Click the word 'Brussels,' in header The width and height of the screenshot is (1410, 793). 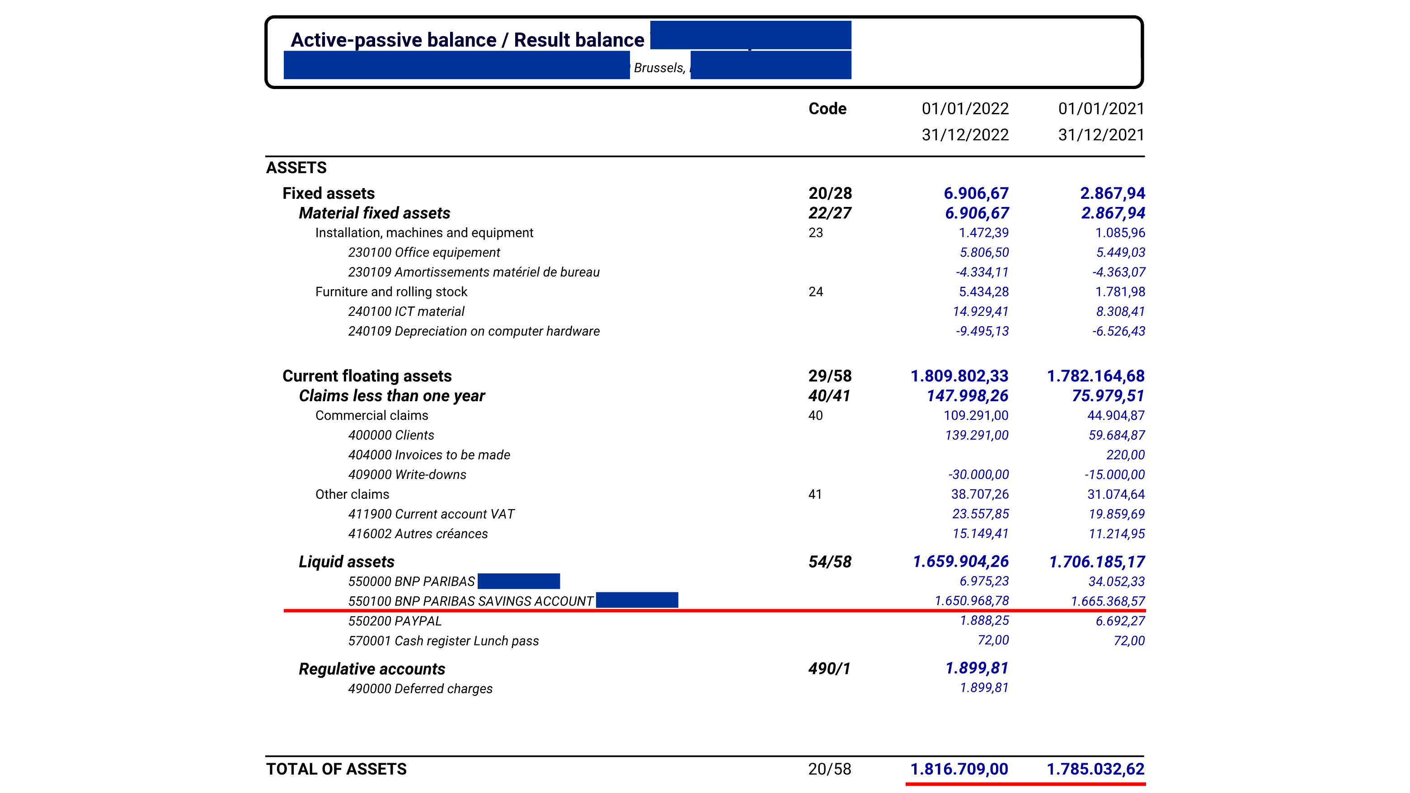click(659, 68)
